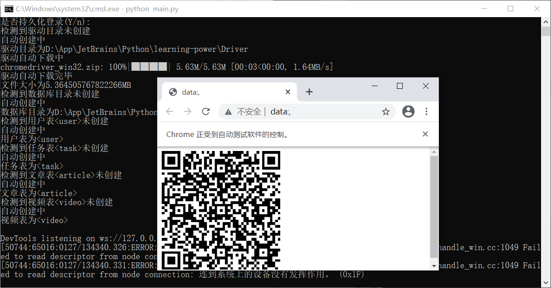Viewport: 551px width, 288px height.
Task: Click Chrome forward arrow button
Action: [x=187, y=111]
